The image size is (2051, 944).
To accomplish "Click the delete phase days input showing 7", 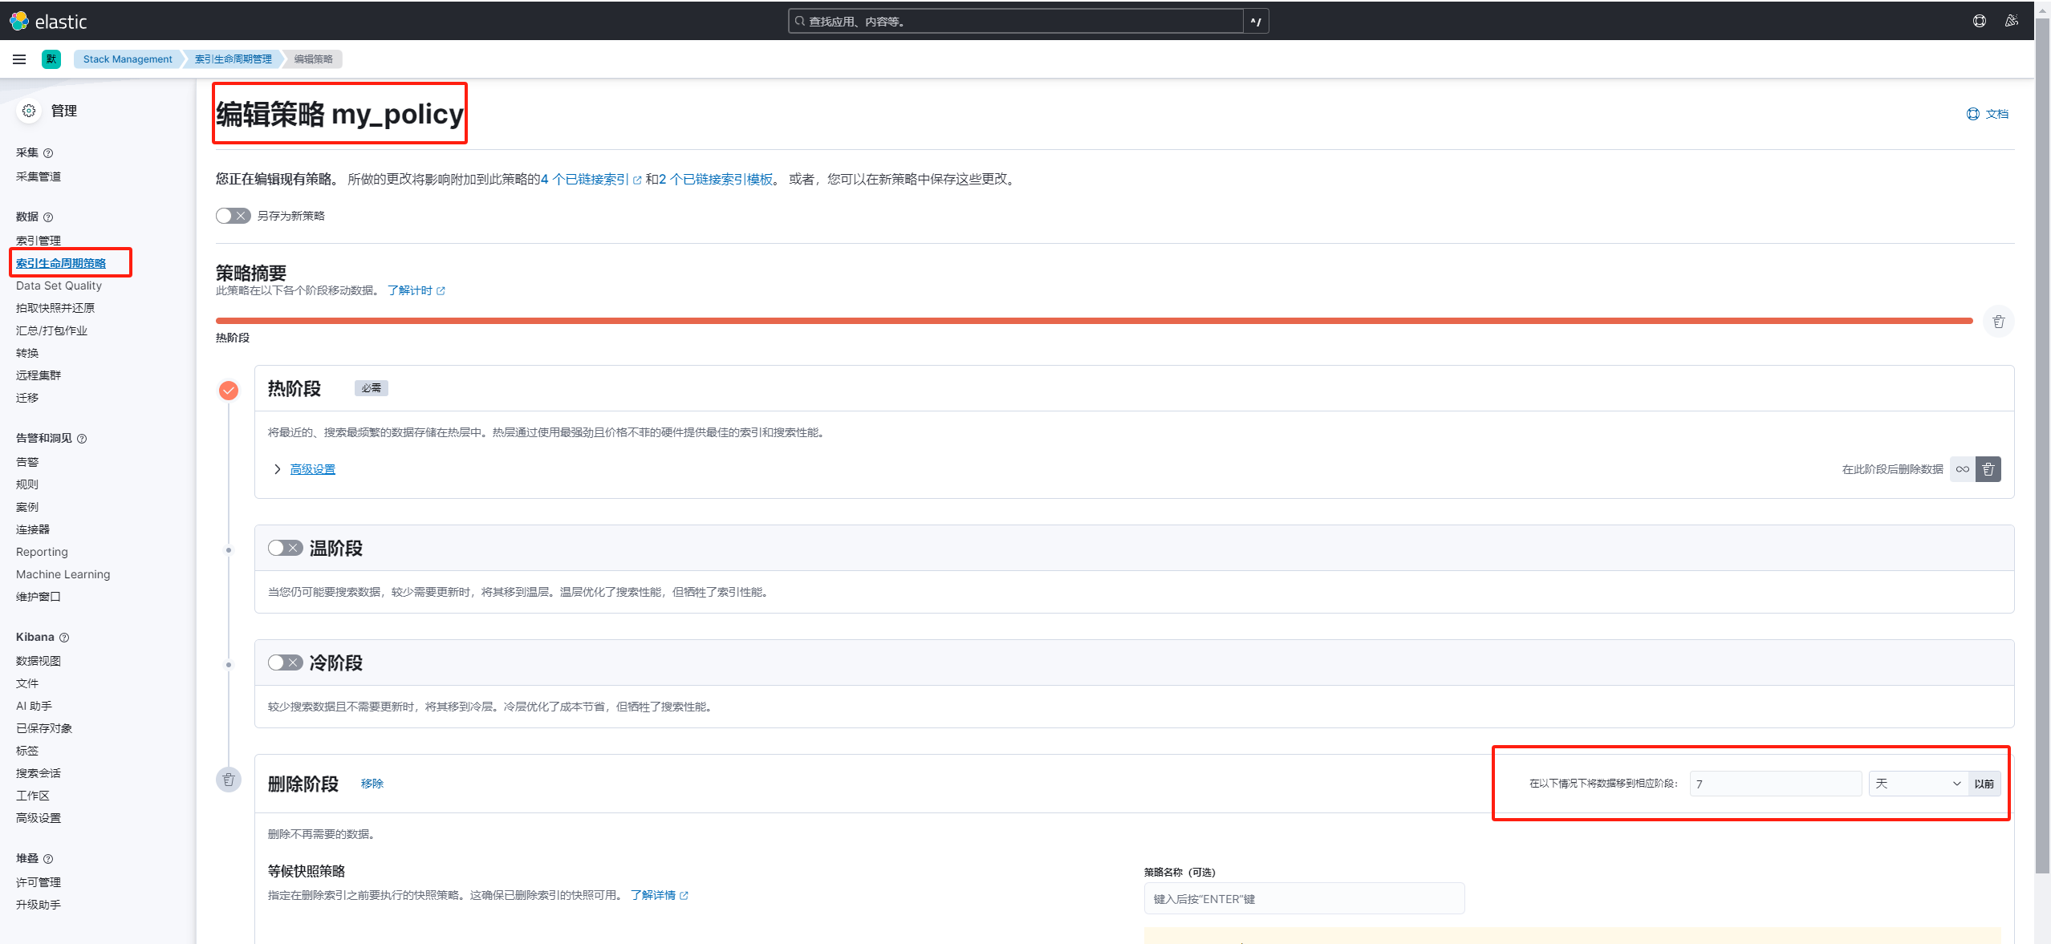I will pos(1775,784).
